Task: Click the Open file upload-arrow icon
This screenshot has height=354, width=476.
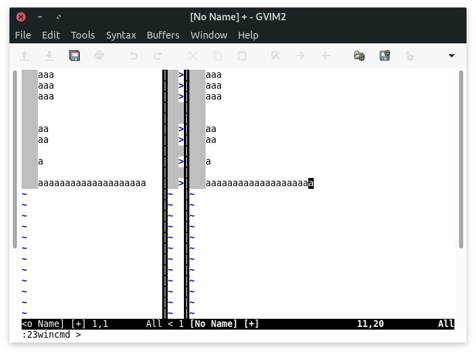Action: [x=24, y=56]
